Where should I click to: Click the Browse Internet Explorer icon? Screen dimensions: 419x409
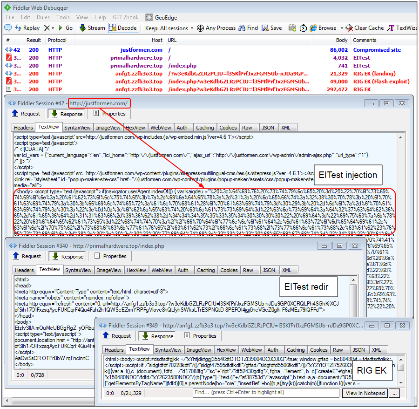(313, 28)
